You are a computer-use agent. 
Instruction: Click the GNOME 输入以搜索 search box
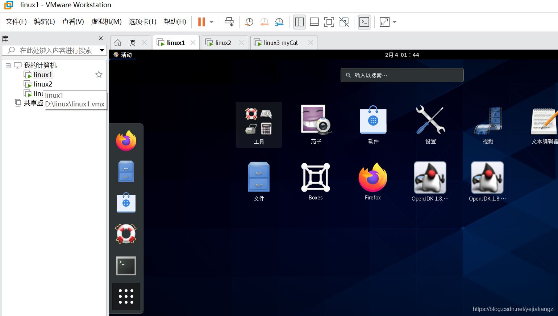point(402,75)
